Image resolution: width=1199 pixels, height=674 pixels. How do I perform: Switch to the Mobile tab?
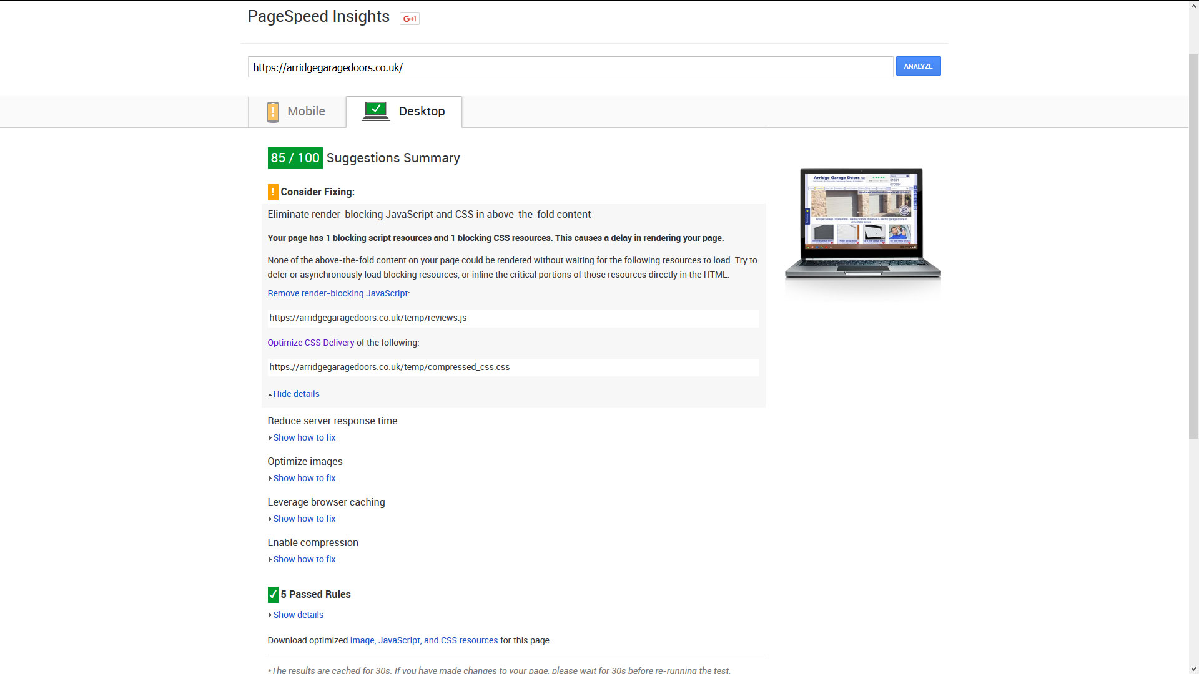click(x=297, y=112)
